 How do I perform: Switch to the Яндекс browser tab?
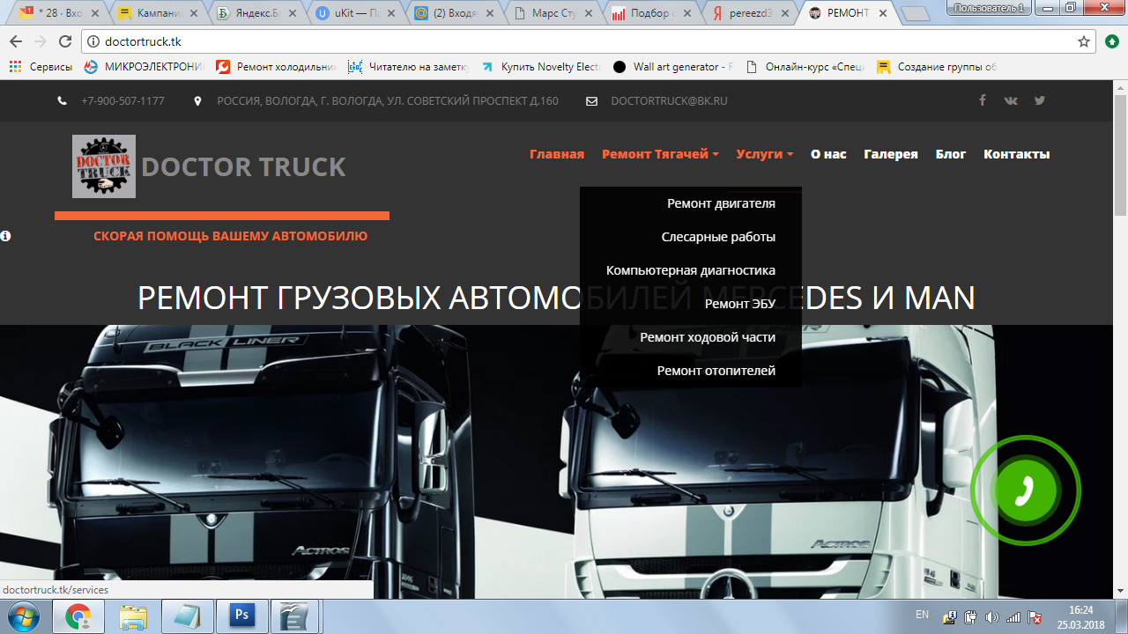[x=258, y=12]
